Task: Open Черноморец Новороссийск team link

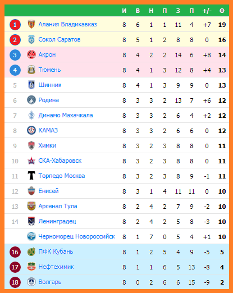Action: (x=76, y=236)
